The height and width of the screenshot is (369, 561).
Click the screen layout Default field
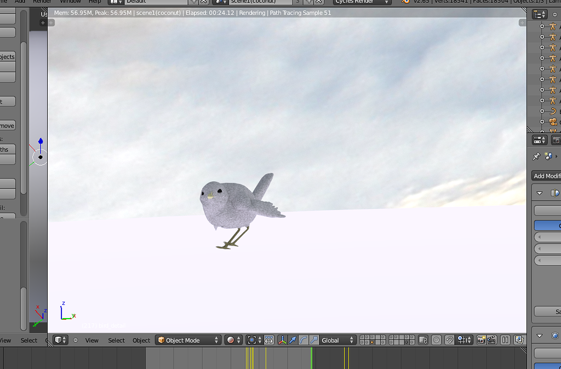click(157, 2)
